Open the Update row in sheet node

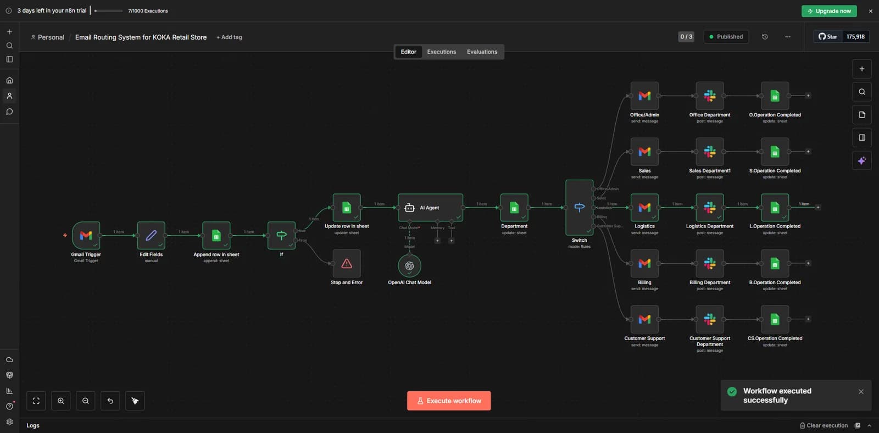(347, 207)
